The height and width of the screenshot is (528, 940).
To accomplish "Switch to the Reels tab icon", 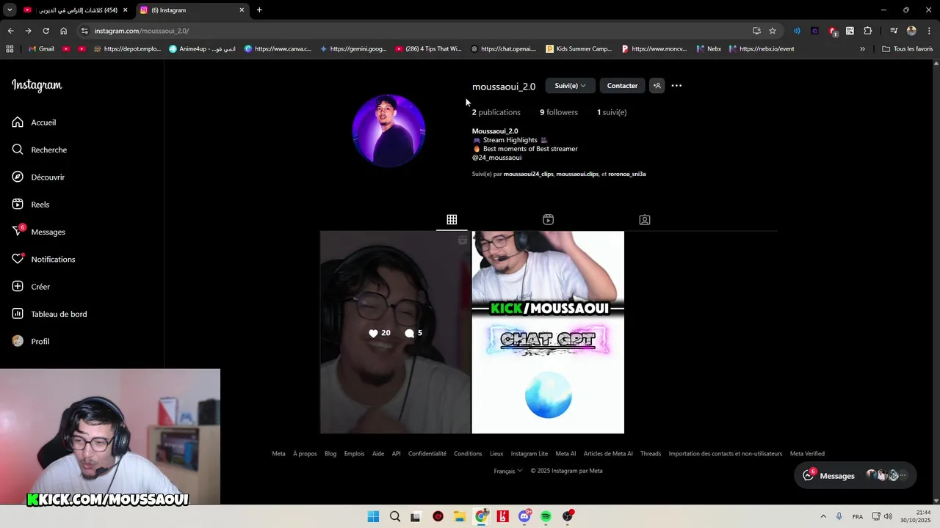I will pos(548,219).
